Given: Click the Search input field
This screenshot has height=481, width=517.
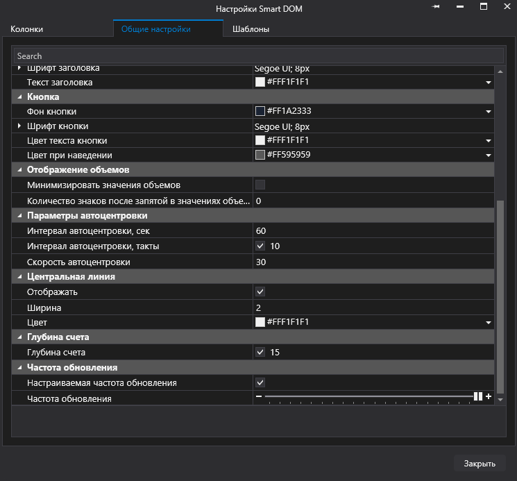Looking at the screenshot, I should click(259, 56).
